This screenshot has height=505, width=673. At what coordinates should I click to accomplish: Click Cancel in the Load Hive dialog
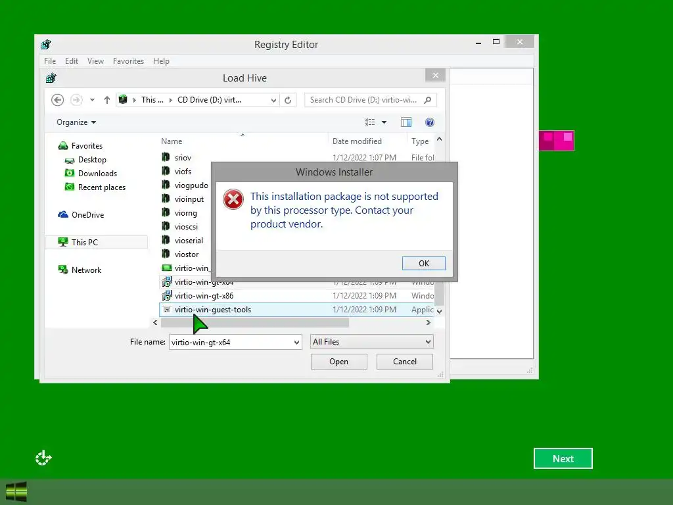[404, 362]
